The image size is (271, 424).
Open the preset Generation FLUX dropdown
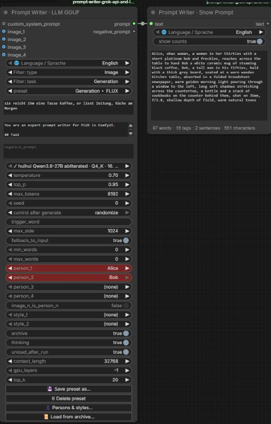tap(68, 91)
